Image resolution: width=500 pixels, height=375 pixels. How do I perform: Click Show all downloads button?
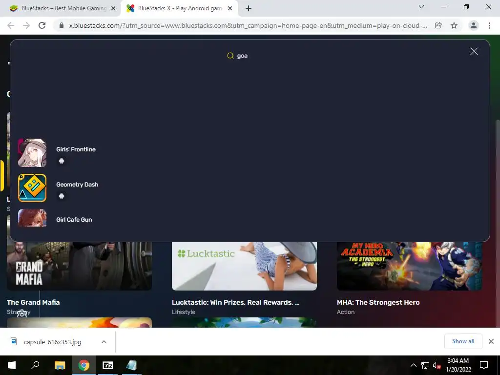463,341
